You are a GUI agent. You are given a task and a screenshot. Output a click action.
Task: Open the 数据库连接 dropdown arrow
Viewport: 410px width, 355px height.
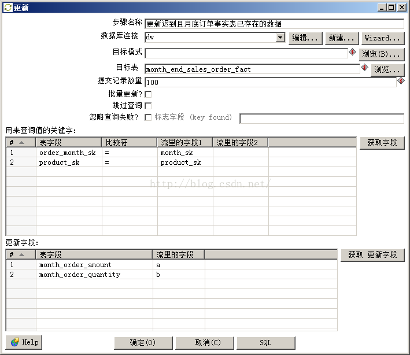280,38
